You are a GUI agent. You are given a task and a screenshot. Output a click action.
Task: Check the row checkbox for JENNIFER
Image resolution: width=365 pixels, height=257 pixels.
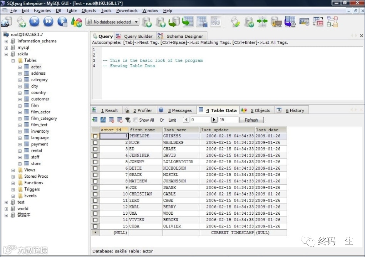95,155
